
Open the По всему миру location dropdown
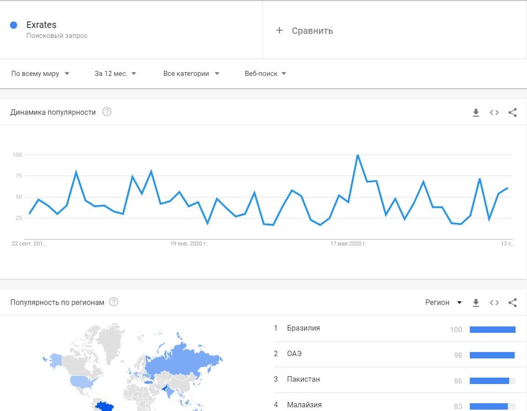[40, 74]
